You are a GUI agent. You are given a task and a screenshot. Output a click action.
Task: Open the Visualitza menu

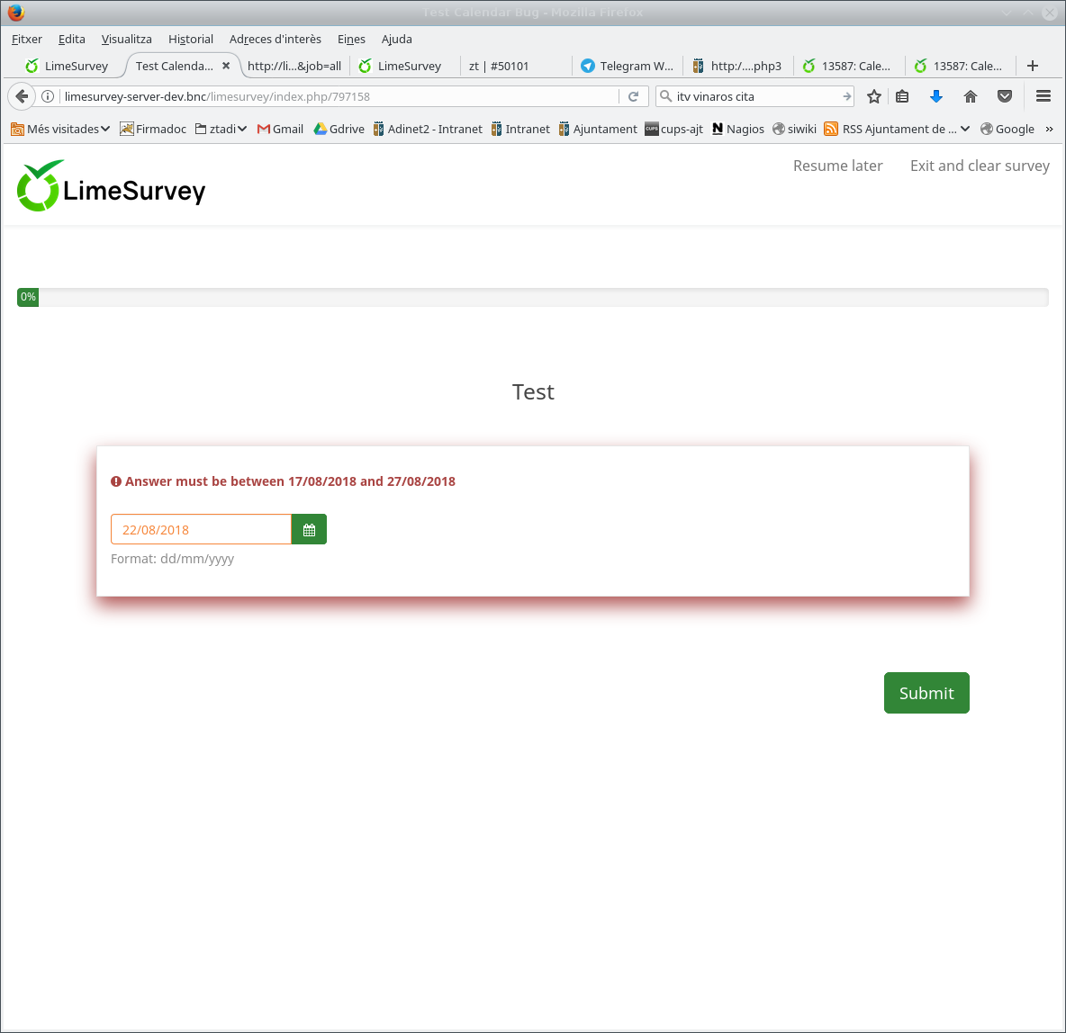click(126, 40)
